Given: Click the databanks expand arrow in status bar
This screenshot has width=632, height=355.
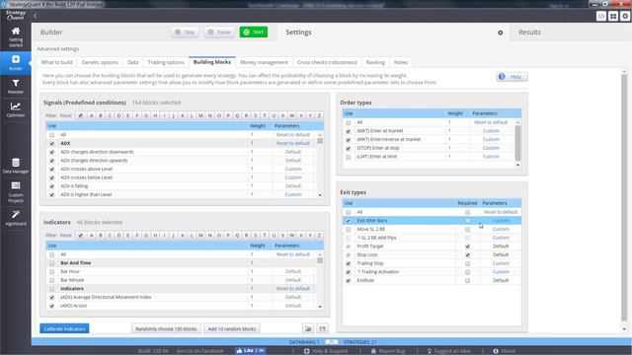Looking at the screenshot, I should pos(332,342).
